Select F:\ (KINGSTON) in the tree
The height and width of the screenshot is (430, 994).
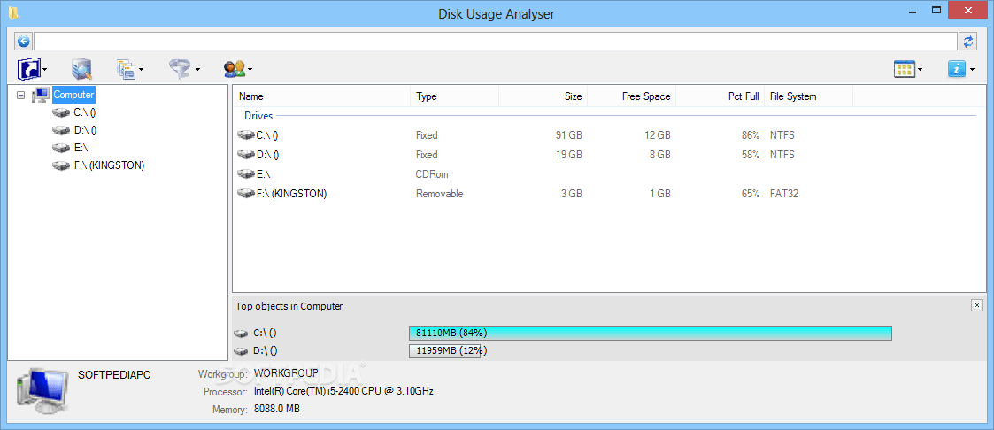(x=109, y=165)
